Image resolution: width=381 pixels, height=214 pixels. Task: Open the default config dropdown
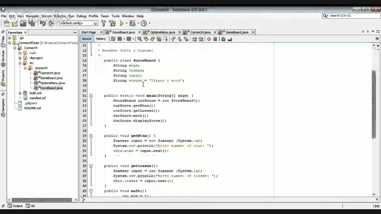[x=79, y=23]
